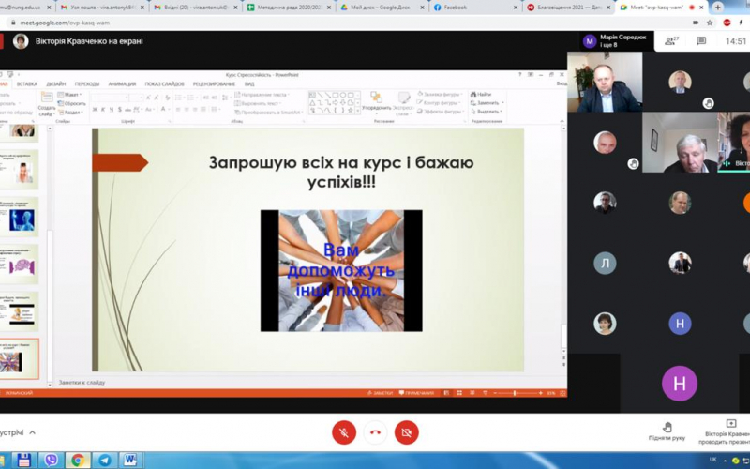Select the pink brain slide thumbnail
750x469 pixels.
[x=19, y=265]
